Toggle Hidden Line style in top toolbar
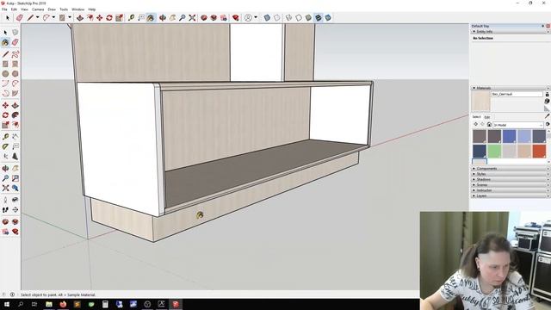This screenshot has width=551, height=310. tap(299, 17)
